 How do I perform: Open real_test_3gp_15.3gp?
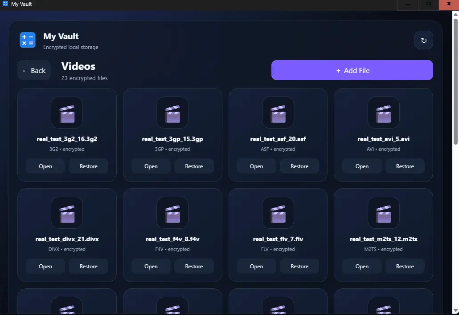pyautogui.click(x=151, y=166)
